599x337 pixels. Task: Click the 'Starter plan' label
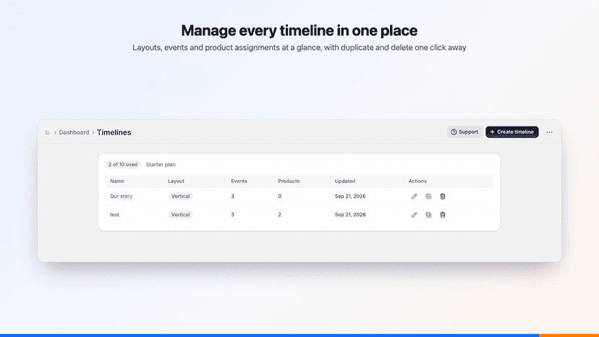tap(161, 164)
